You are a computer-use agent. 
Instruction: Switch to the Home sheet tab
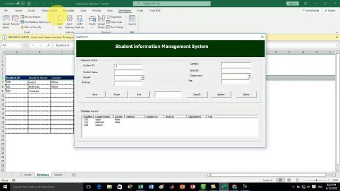(28, 175)
